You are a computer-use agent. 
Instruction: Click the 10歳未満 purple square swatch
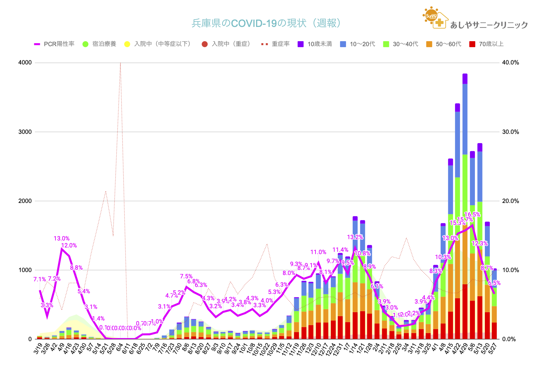pos(301,44)
